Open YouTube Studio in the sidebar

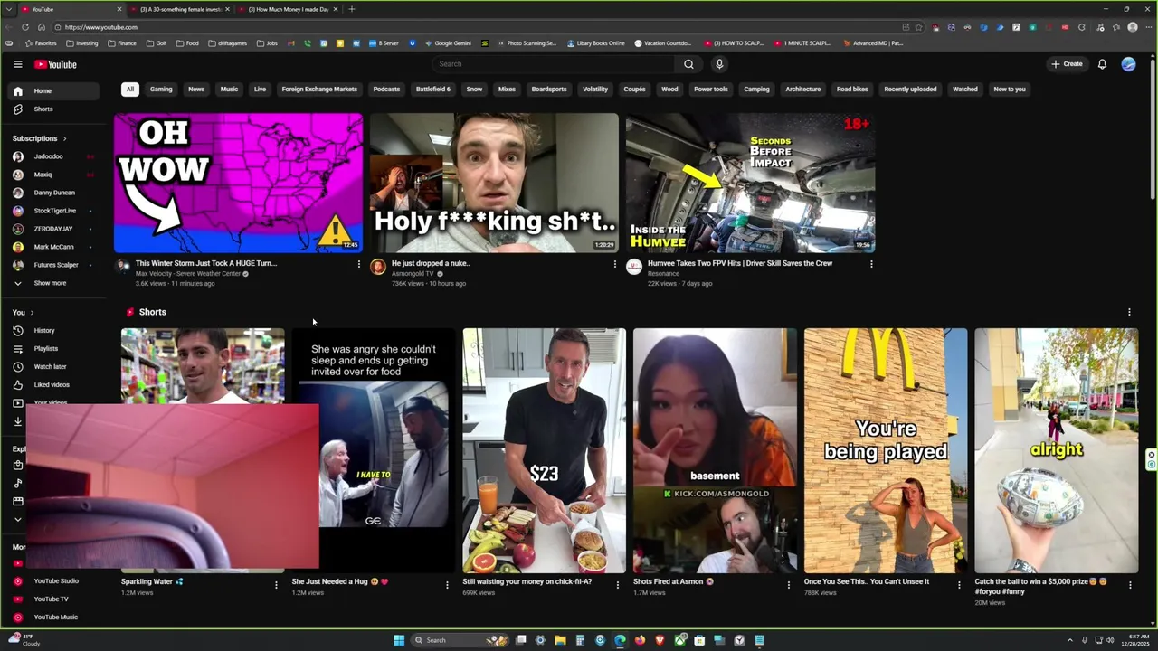click(54, 580)
